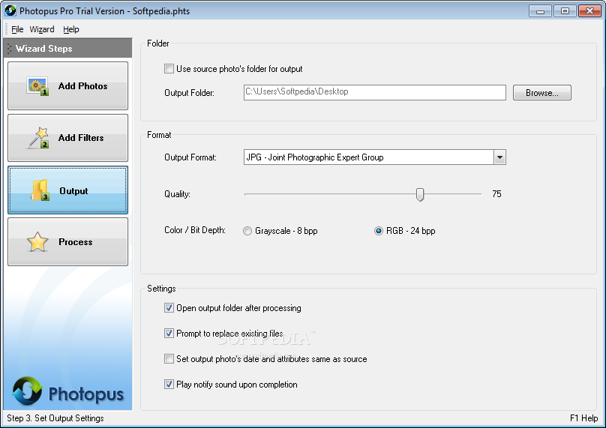The image size is (606, 428).
Task: Click the Wizard Steps panel header
Action: click(68, 48)
